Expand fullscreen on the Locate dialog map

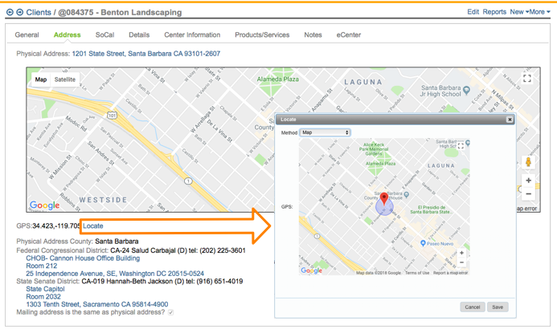point(461,147)
